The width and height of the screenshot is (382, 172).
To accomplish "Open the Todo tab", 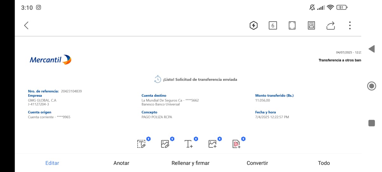I will [x=324, y=163].
